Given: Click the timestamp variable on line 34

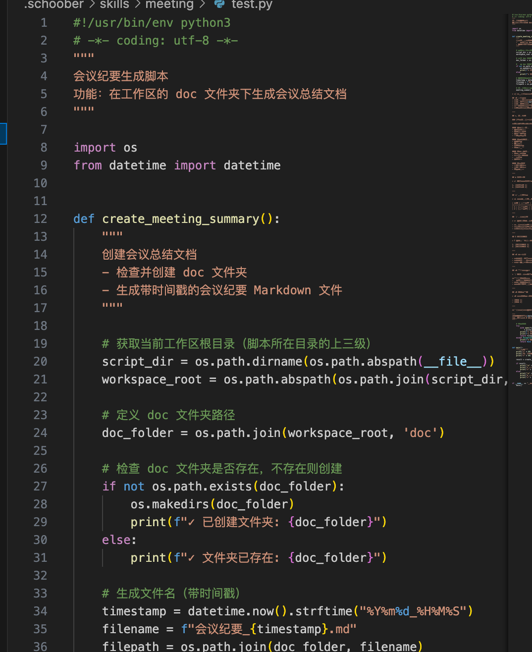Looking at the screenshot, I should [134, 611].
